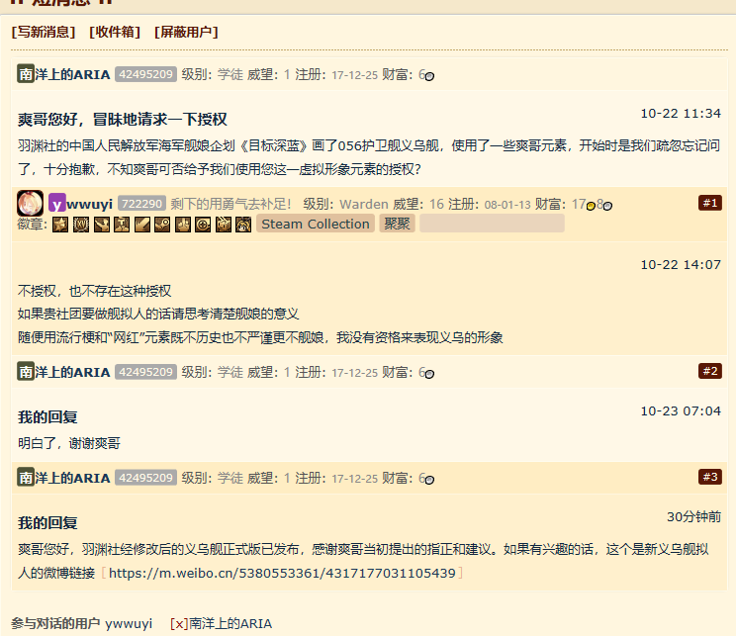Click the first medal badge in ywwuyi's row
Screen dimensions: 736x636
[x=59, y=225]
